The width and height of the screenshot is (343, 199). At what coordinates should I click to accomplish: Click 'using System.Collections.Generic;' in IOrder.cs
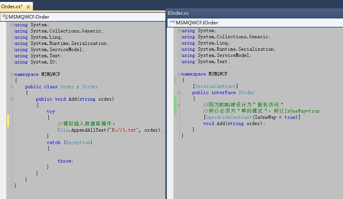coord(226,37)
